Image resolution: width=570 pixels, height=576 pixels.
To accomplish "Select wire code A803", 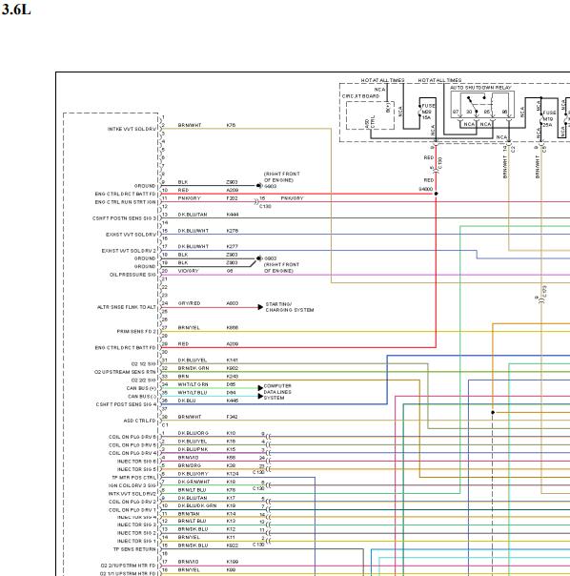I will pyautogui.click(x=233, y=303).
